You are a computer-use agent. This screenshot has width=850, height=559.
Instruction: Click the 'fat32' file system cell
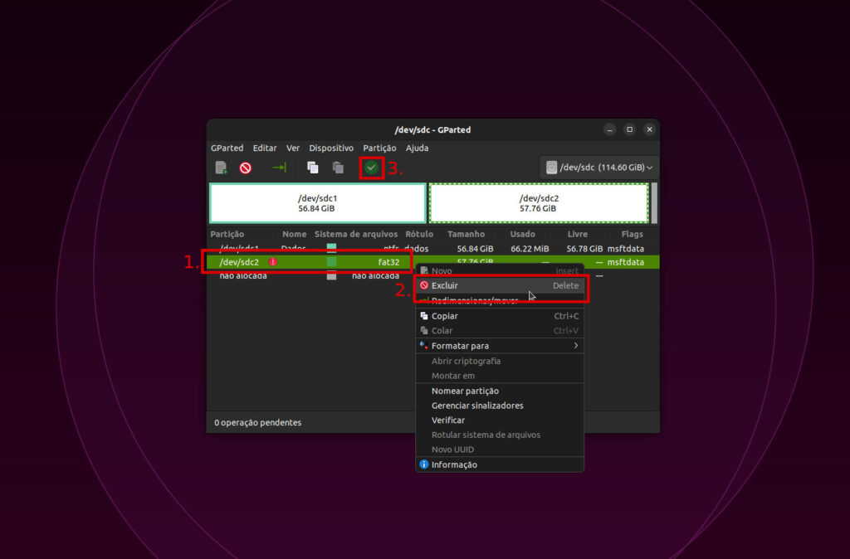tap(388, 262)
